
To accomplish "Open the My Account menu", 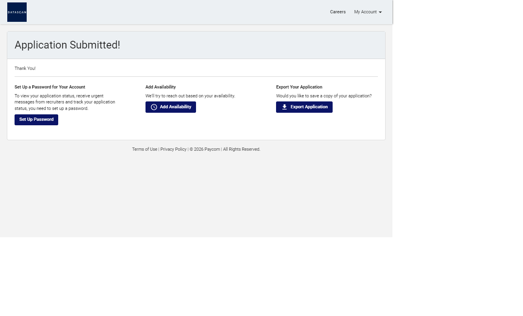I will coord(365,12).
